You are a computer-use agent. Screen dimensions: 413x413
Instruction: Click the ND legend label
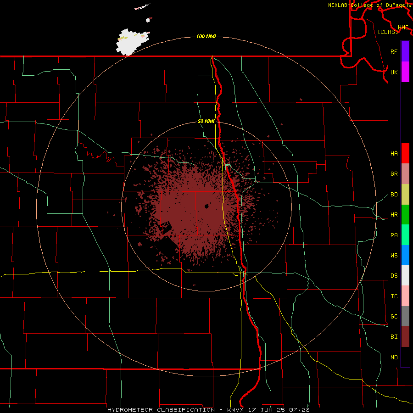pyautogui.click(x=394, y=357)
